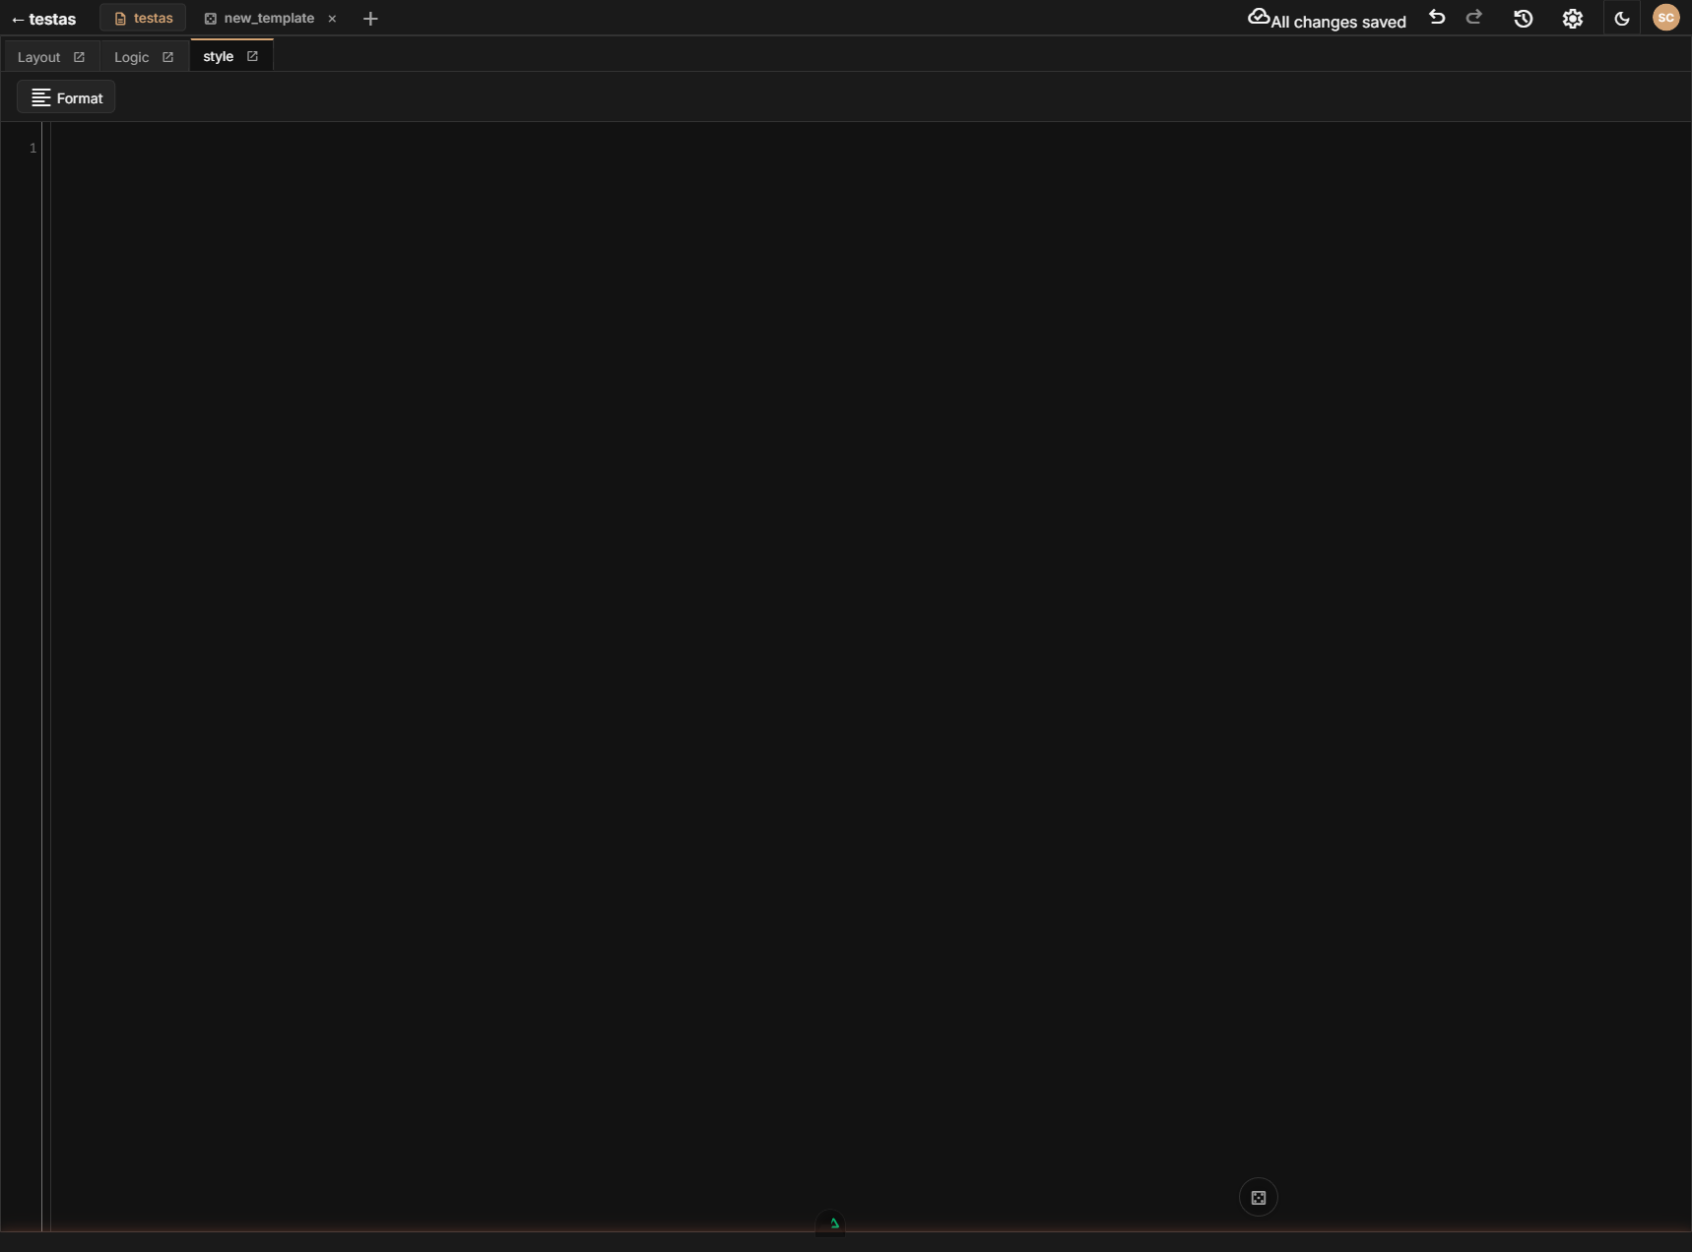Click the undo icon in the top bar
1692x1252 pixels.
pyautogui.click(x=1437, y=18)
